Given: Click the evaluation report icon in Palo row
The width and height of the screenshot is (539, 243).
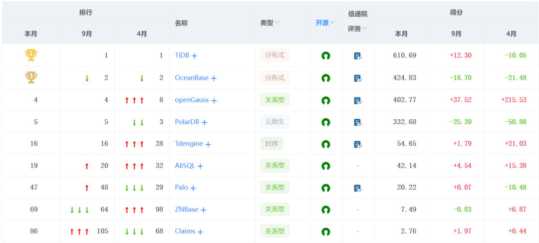Looking at the screenshot, I should click(358, 188).
